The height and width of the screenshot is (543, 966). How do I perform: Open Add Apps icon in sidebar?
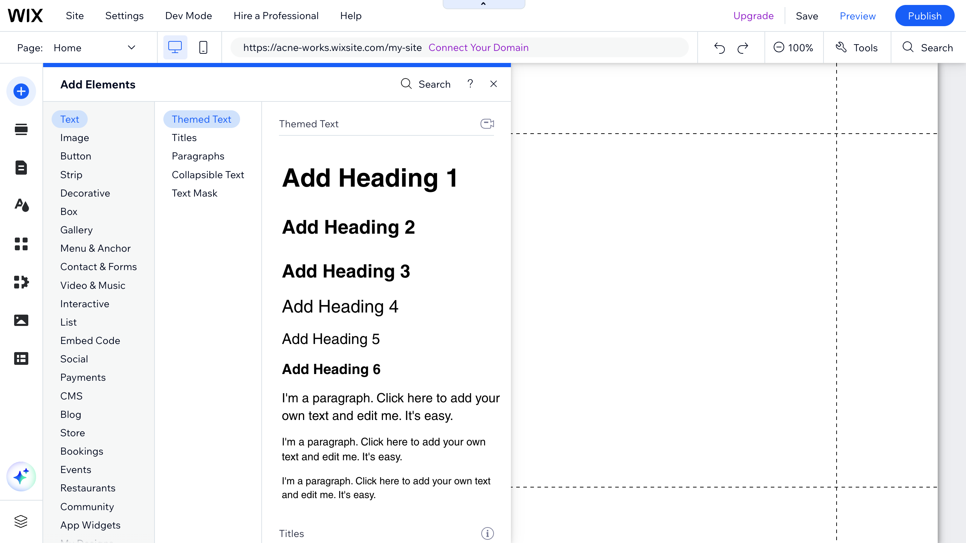pyautogui.click(x=21, y=244)
